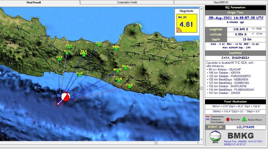Open the Hypo2000 I/O tab
This screenshot has width=268, height=149.
(221, 2)
